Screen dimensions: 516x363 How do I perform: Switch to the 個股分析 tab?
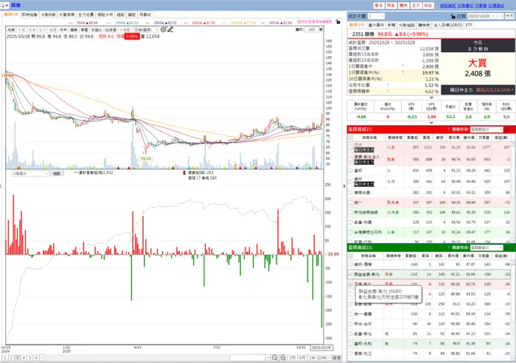tap(105, 15)
